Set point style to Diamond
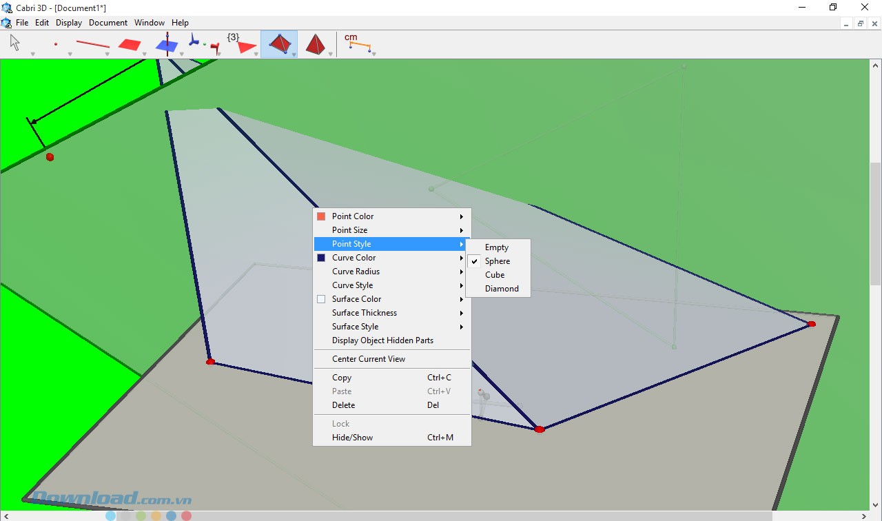Viewport: 882px width, 521px height. click(x=502, y=289)
